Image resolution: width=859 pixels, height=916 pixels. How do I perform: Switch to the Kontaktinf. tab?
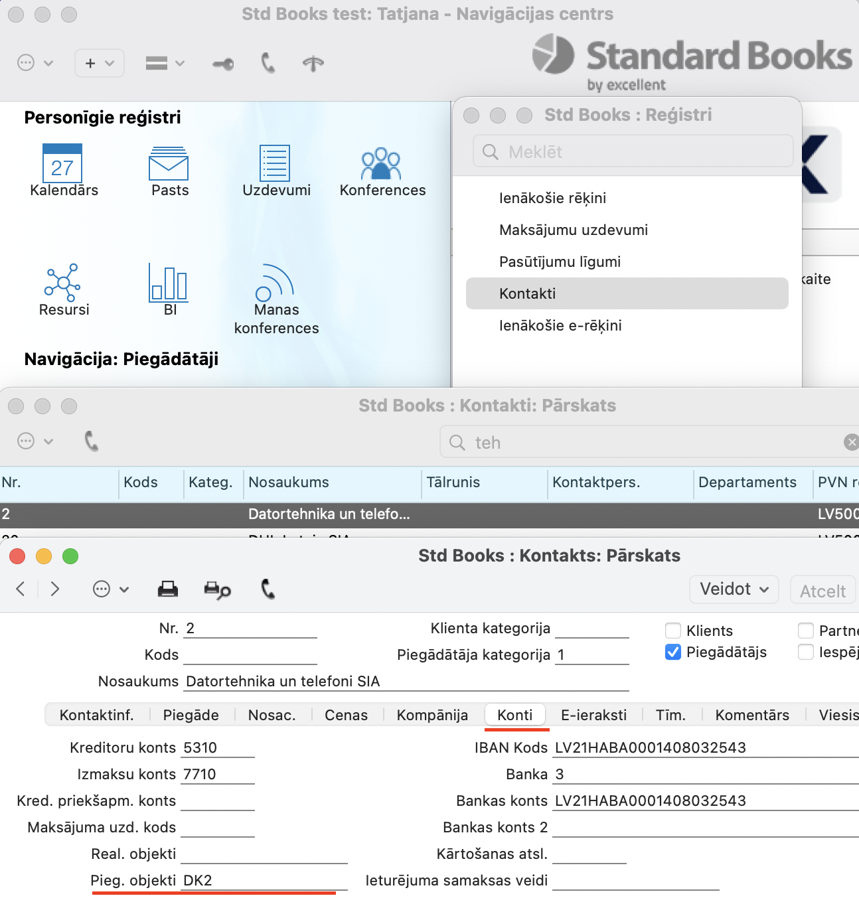(x=97, y=715)
